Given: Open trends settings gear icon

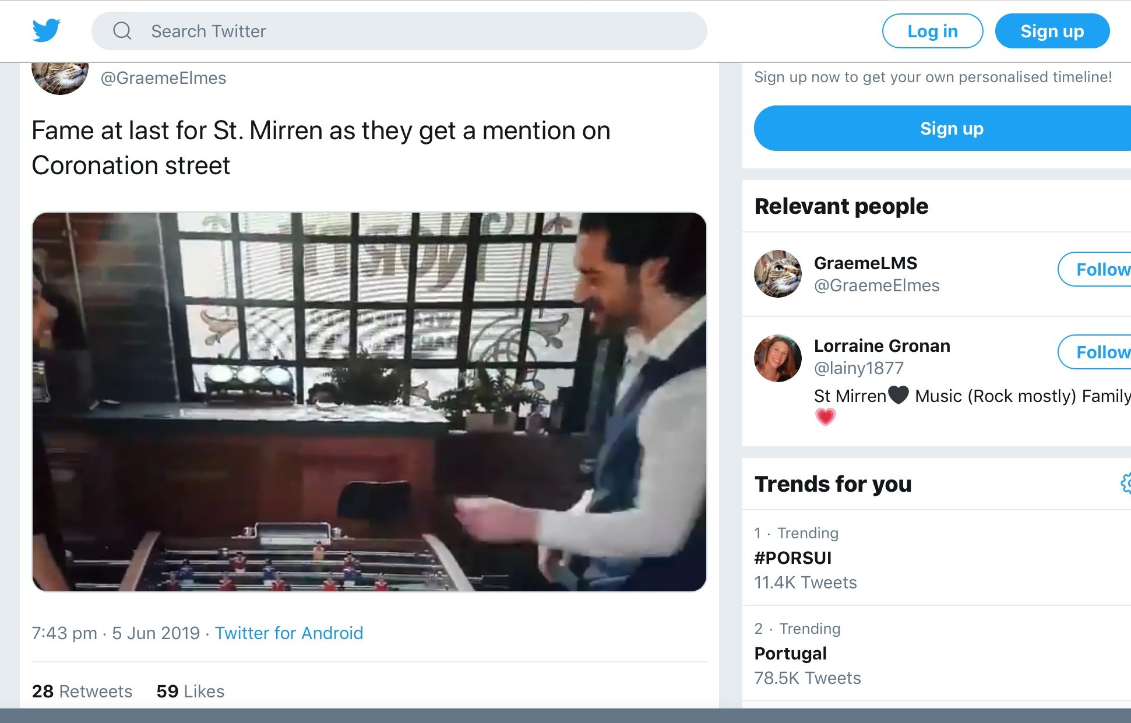Looking at the screenshot, I should coord(1126,483).
